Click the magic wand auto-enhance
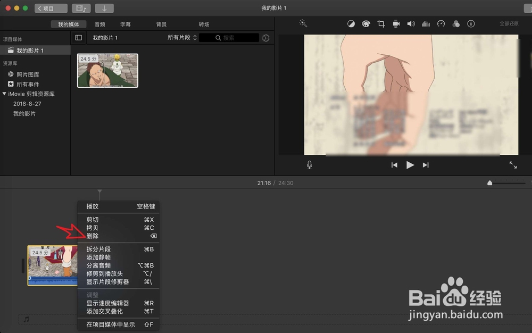This screenshot has width=532, height=333. click(x=303, y=23)
